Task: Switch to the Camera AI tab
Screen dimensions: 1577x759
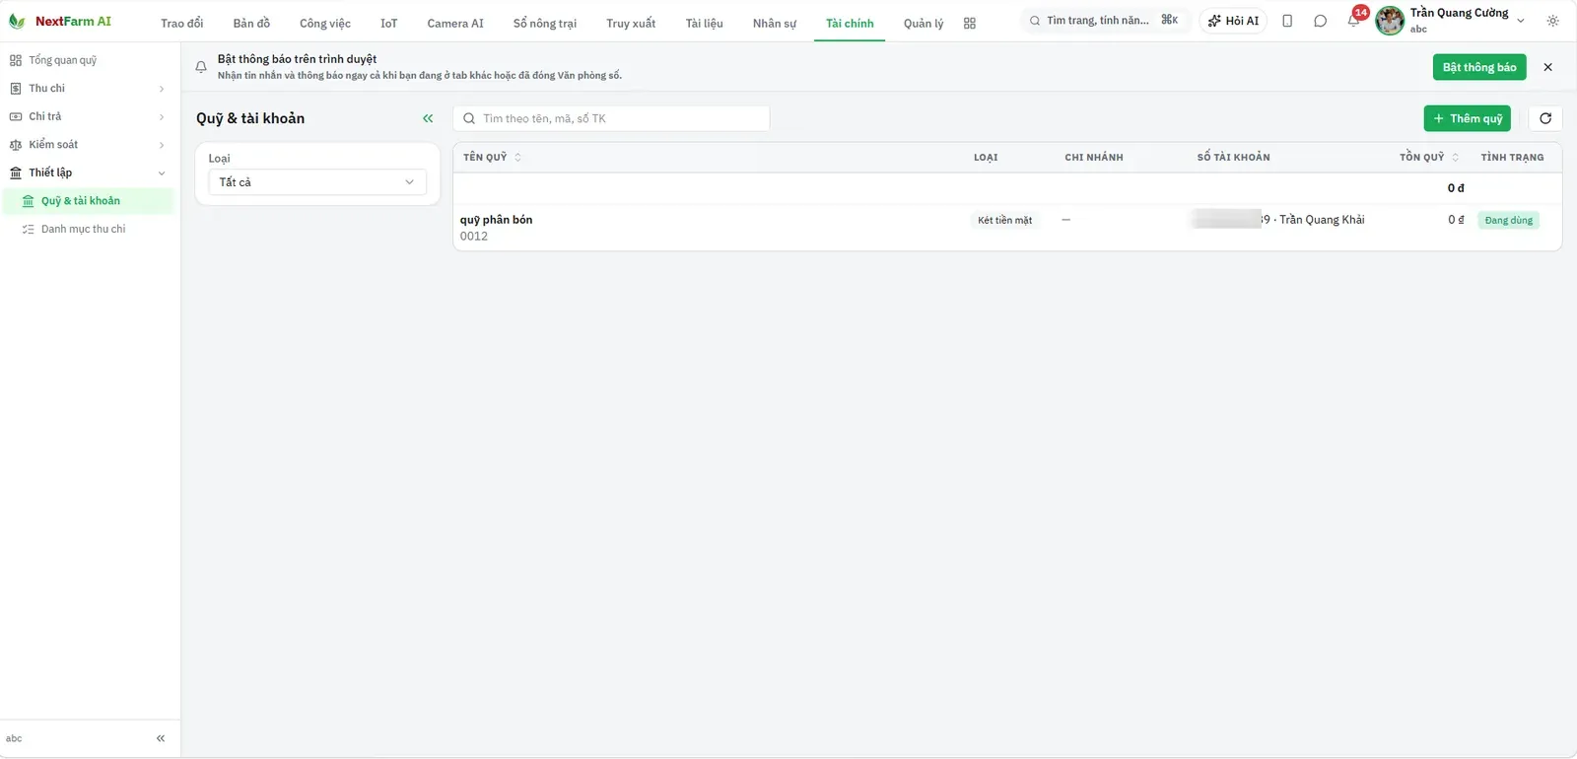Action: (x=455, y=23)
